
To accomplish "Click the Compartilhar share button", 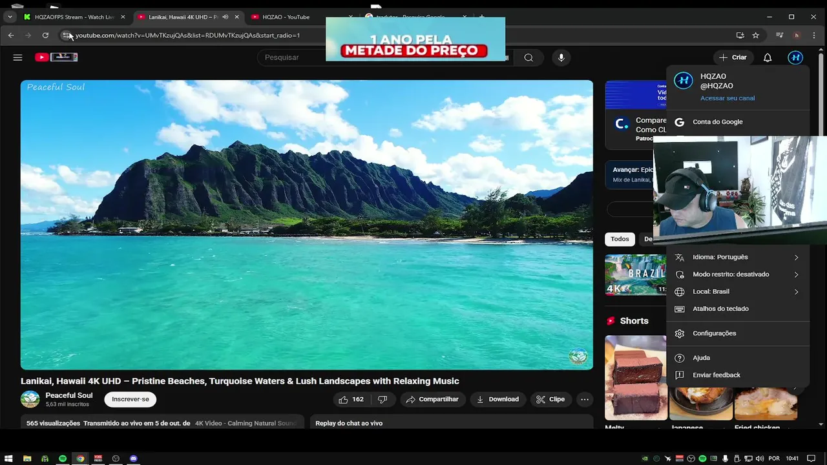I will (x=432, y=399).
